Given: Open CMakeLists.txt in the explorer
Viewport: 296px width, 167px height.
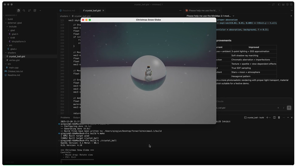Looking at the screenshot, I should (15, 71).
